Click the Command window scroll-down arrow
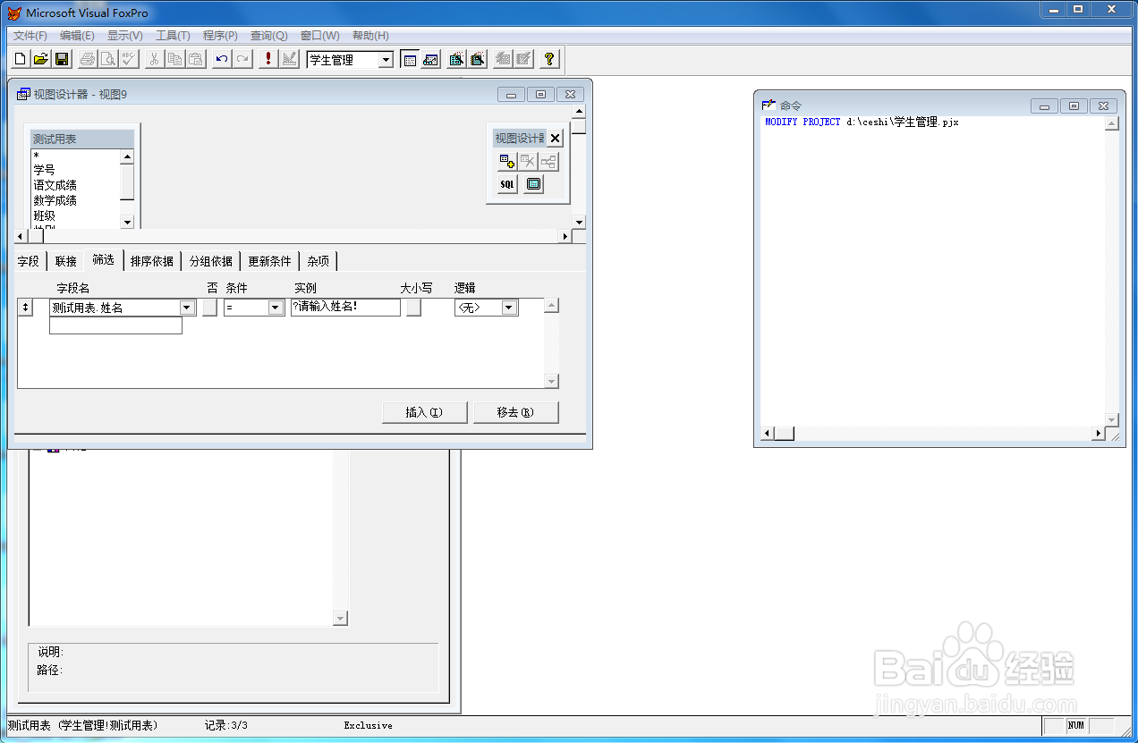The width and height of the screenshot is (1138, 743). 1112,419
